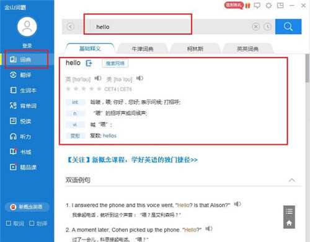
Task: Open the 英英词典 tab
Action: (247, 49)
